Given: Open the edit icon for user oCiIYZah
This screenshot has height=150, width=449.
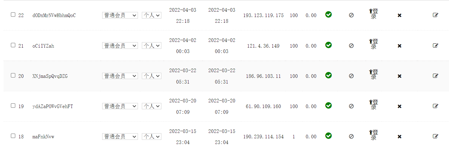Looking at the screenshot, I should coord(435,46).
